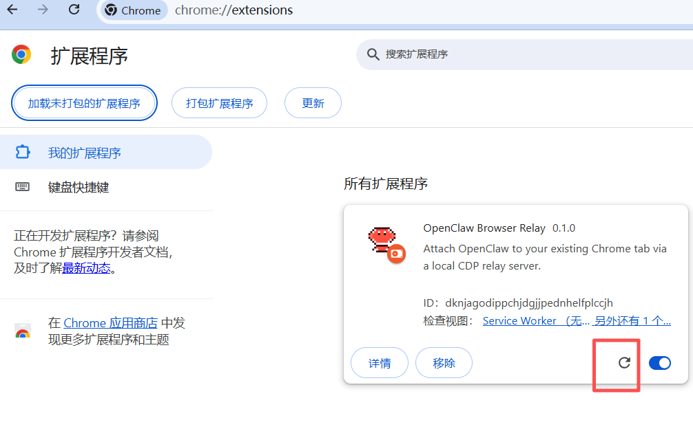Click the 另外还有 1 个 link

632,320
